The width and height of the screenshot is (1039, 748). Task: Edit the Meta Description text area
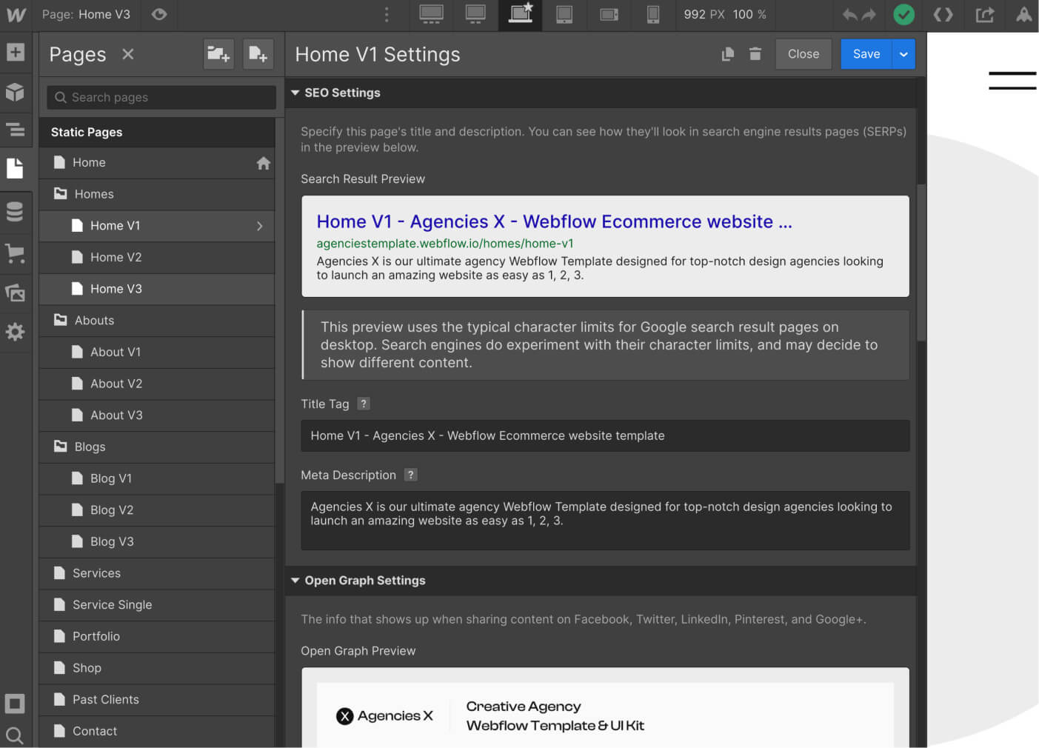pos(605,521)
